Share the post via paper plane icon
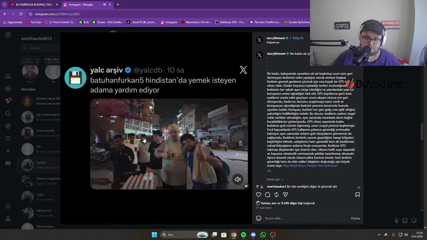Image resolution: width=427 pixels, height=240 pixels. (x=285, y=195)
